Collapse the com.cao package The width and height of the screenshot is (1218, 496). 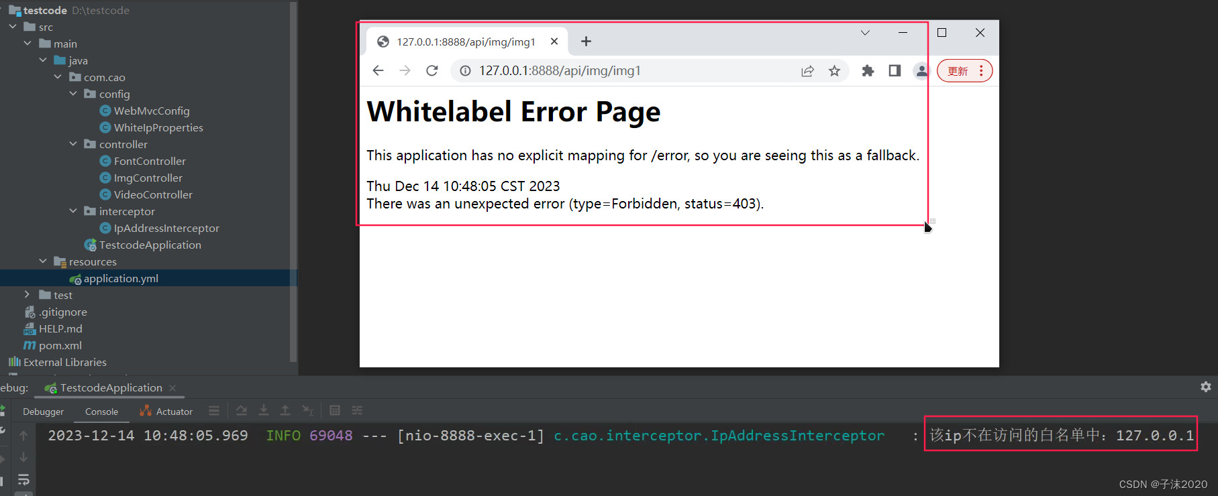[x=58, y=77]
